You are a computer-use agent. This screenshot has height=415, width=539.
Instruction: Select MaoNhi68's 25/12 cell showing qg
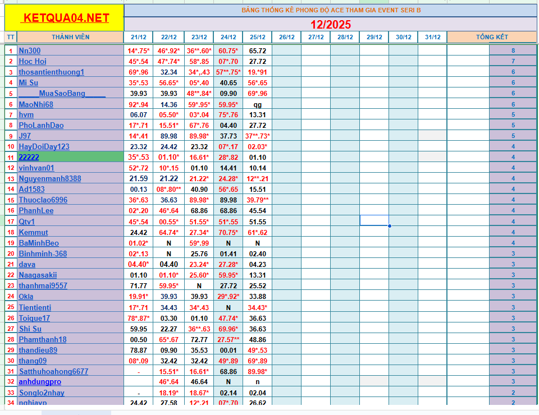click(257, 104)
